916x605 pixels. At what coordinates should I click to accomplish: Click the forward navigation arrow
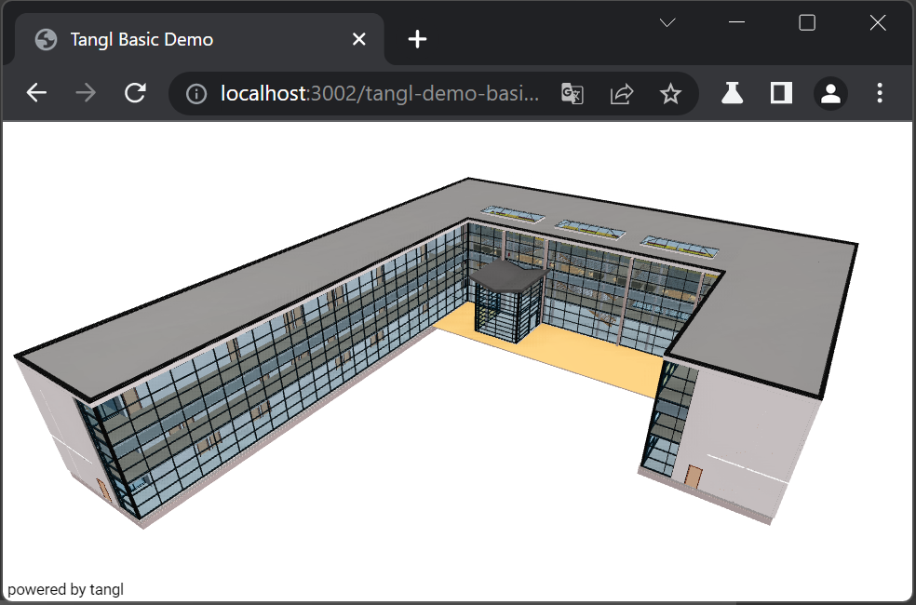[85, 93]
